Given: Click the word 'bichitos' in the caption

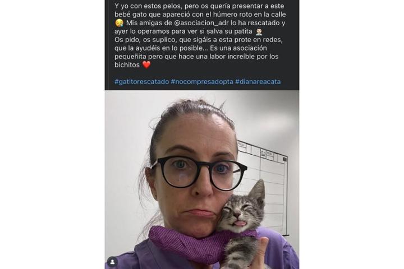Looking at the screenshot, I should (x=127, y=64).
